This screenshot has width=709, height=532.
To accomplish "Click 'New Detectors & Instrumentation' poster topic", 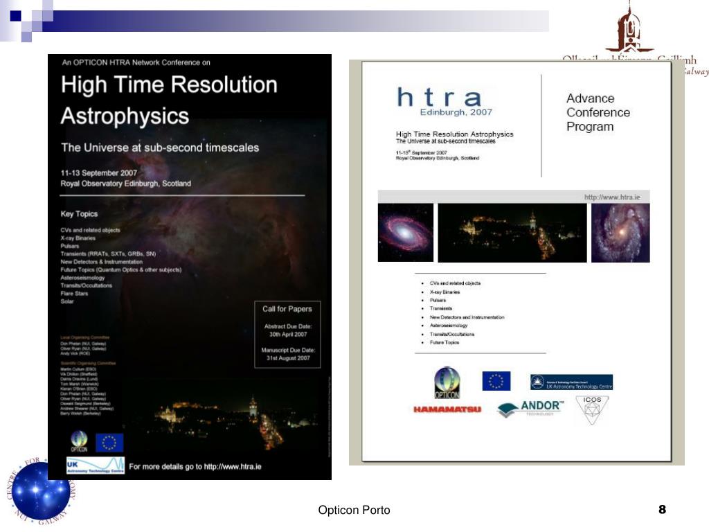I will click(101, 262).
